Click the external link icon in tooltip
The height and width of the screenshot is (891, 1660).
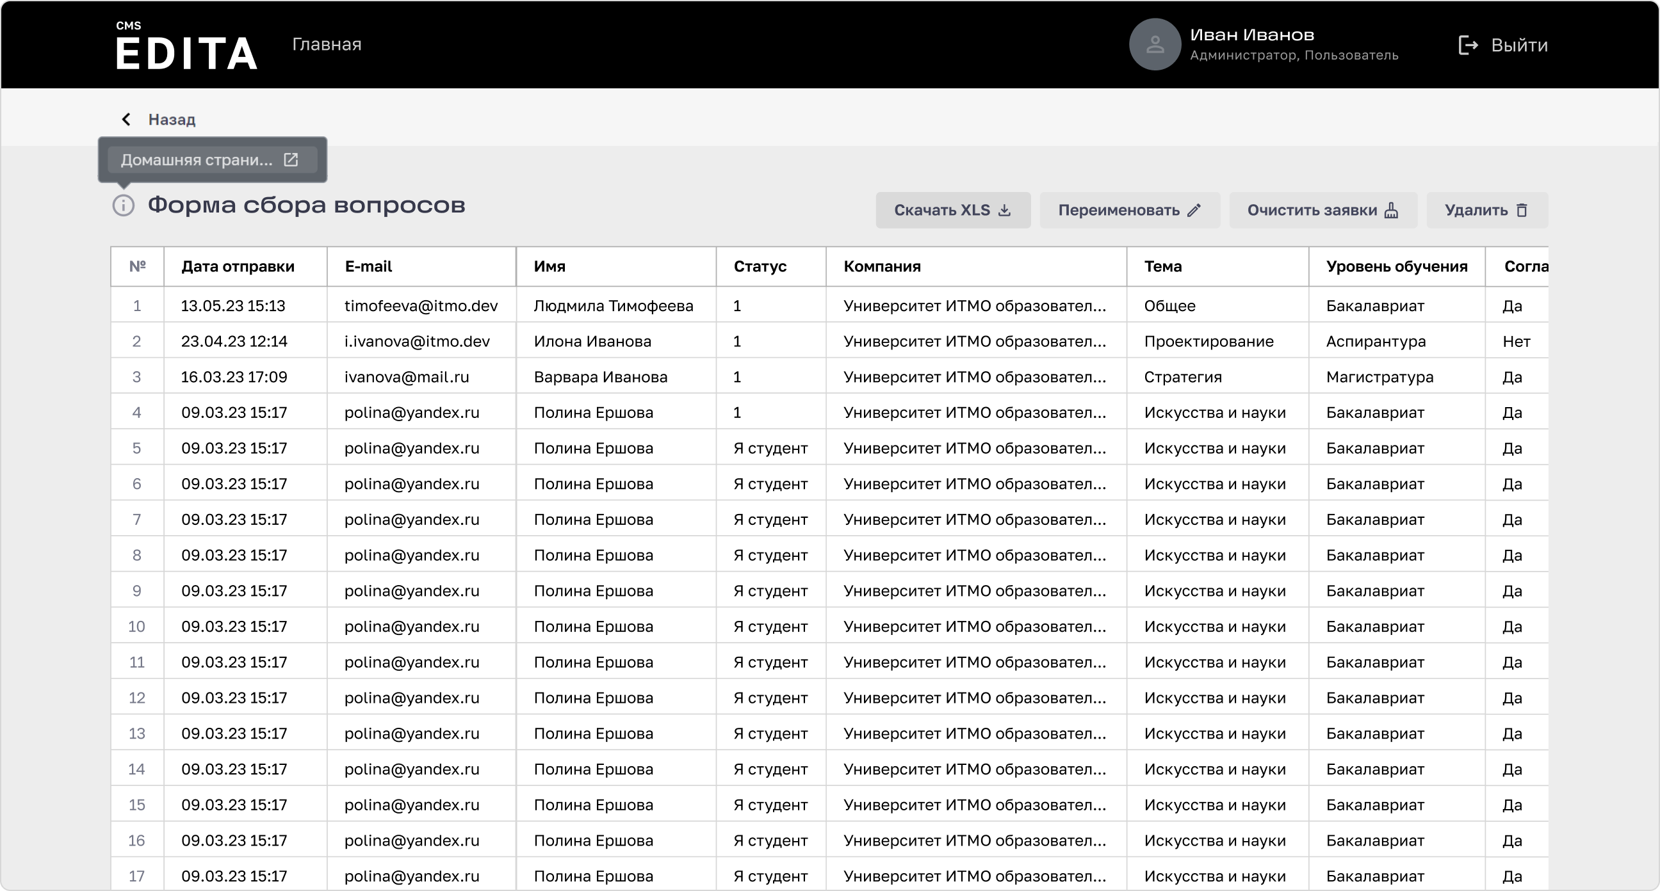tap(291, 160)
